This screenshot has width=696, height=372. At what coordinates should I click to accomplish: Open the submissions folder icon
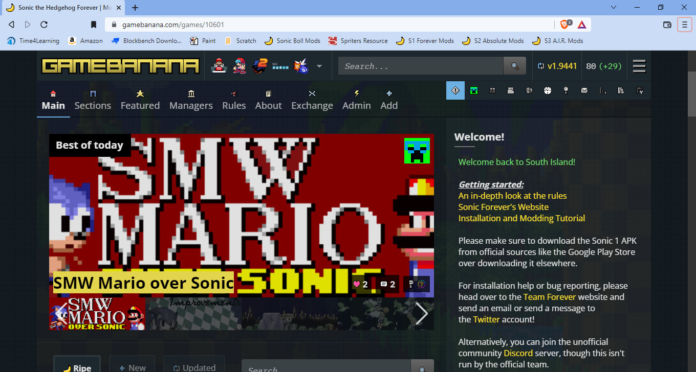[x=510, y=90]
